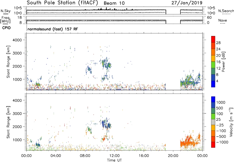Click the 'Slant Range [km]' label of the power panel
The height and width of the screenshot is (162, 234).
[8, 62]
